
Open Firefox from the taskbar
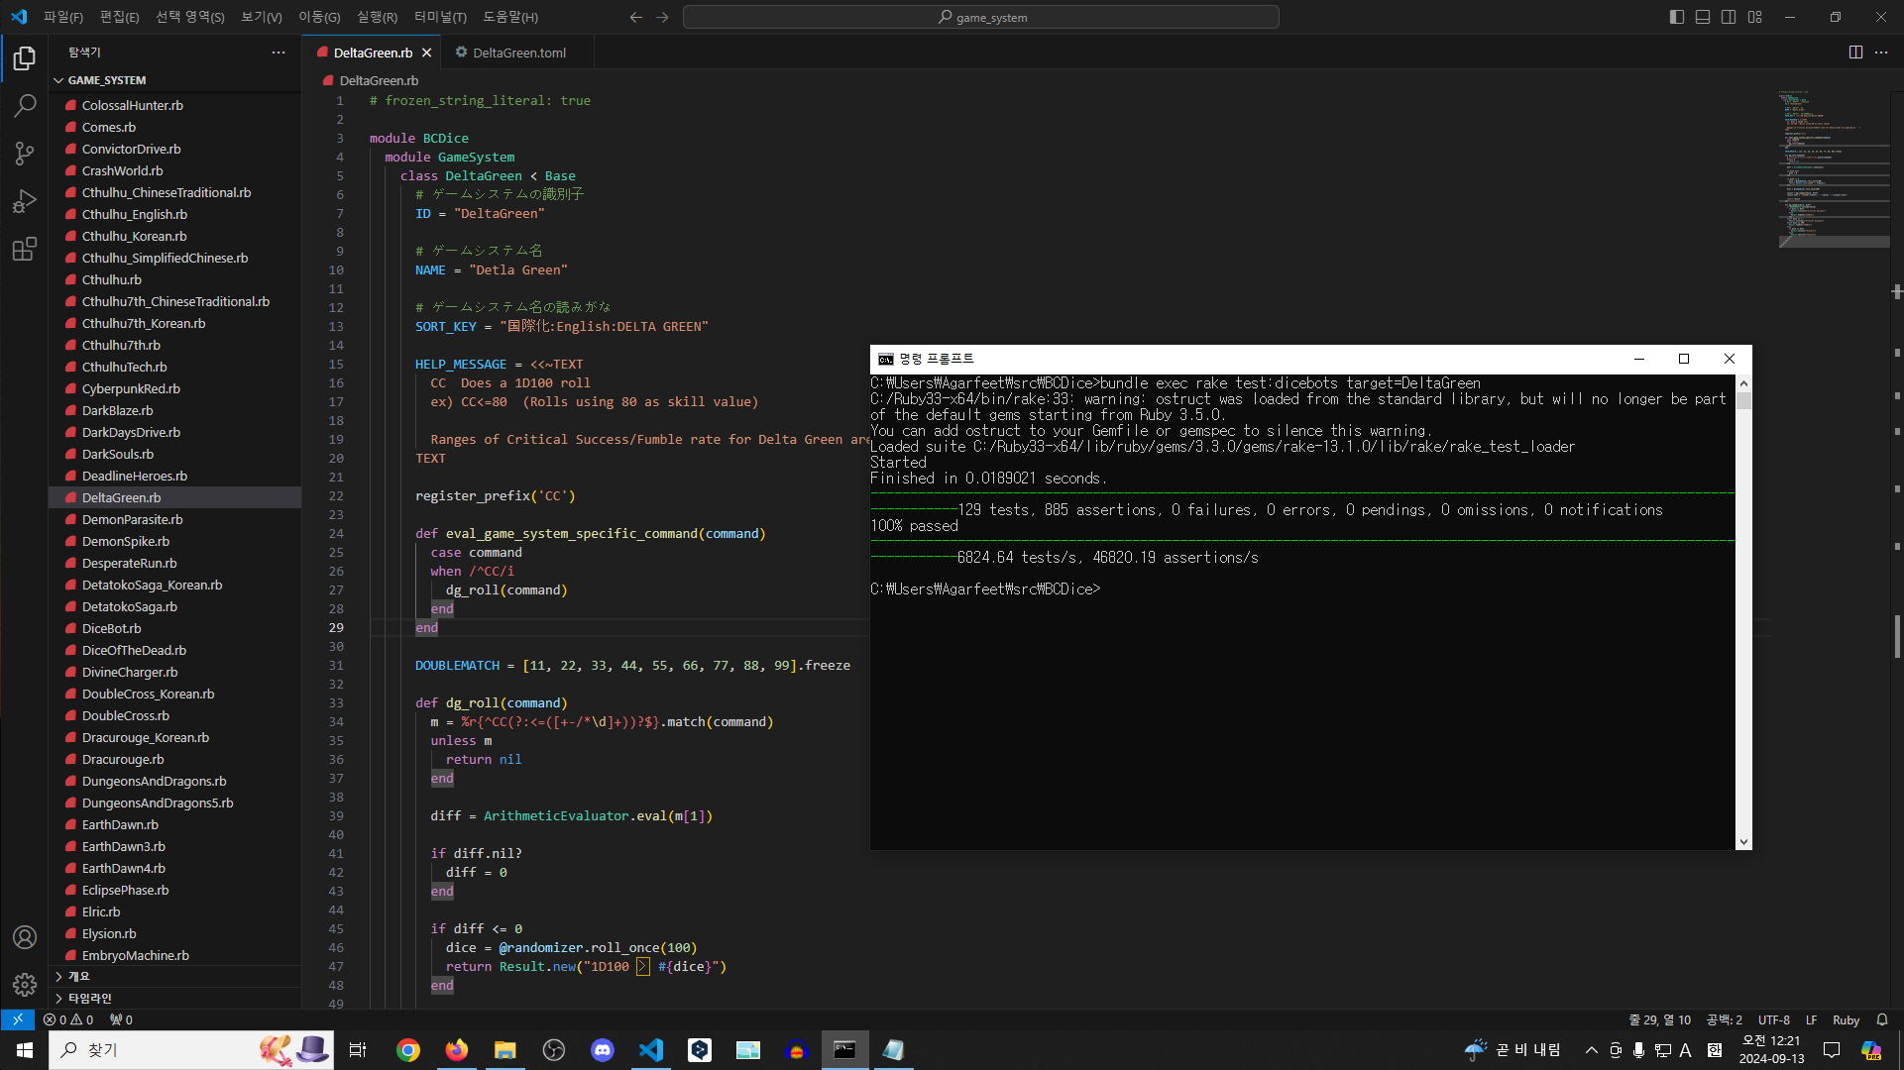click(456, 1050)
